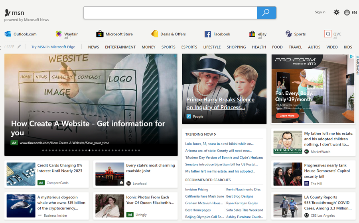This screenshot has width=359, height=223.
Task: Open the dogecoin whale thumbnail
Action: [21, 206]
